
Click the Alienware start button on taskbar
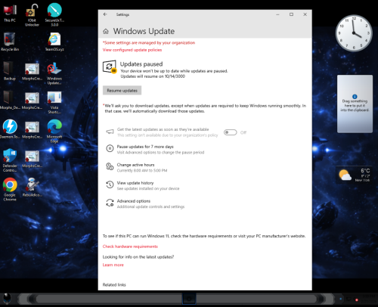7,299
